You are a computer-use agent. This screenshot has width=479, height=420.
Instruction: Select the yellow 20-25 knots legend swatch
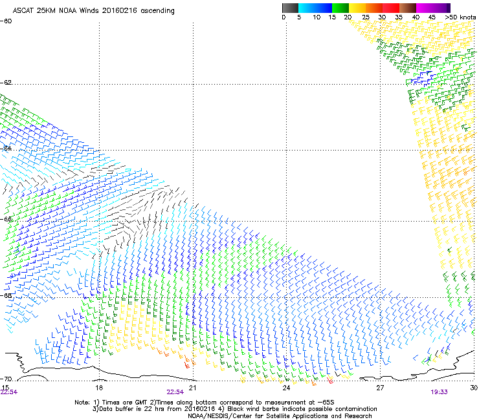click(357, 8)
